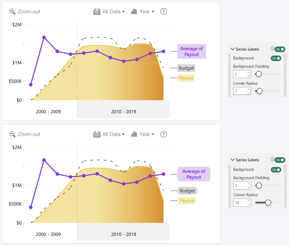The height and width of the screenshot is (245, 289).
Task: Click the Budget series label in top chart
Action: click(186, 68)
